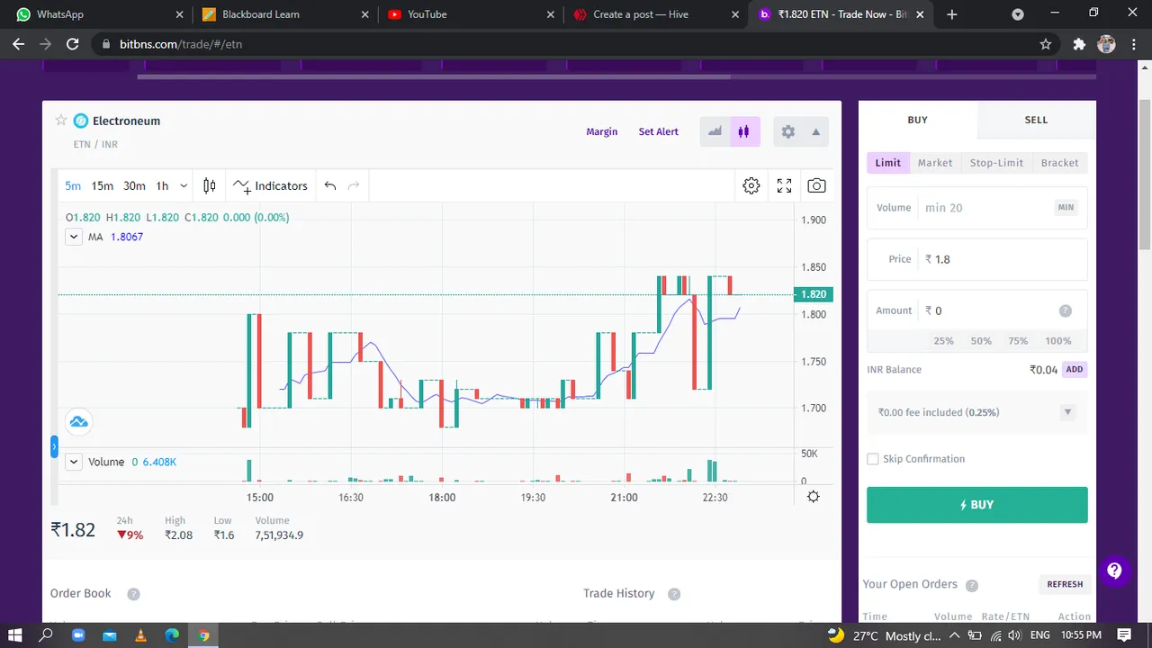Screen dimensions: 1152x648
Task: Collapse the chart panel with the up arrow
Action: click(x=815, y=131)
